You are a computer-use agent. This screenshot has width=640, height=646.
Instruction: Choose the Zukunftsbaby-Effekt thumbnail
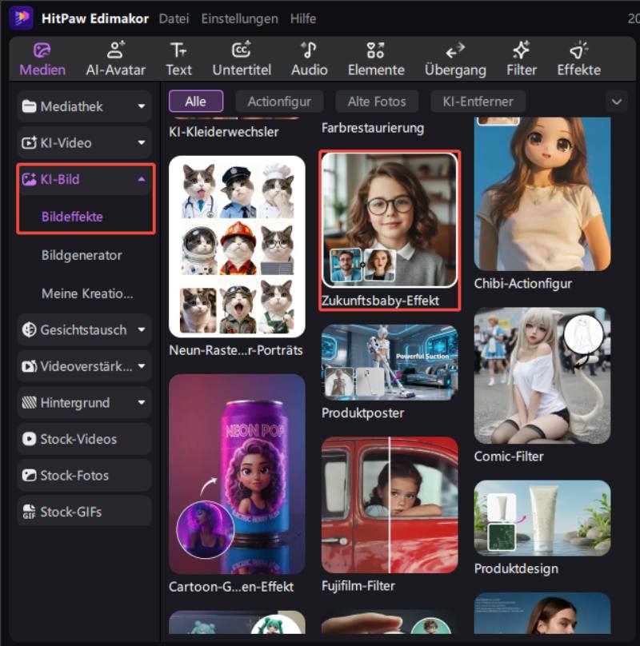pyautogui.click(x=389, y=220)
